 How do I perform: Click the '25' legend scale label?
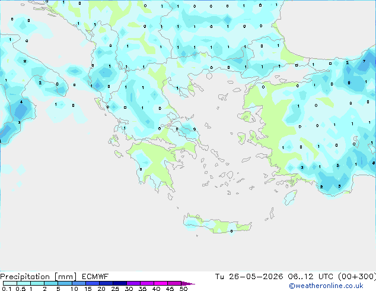click(x=115, y=289)
